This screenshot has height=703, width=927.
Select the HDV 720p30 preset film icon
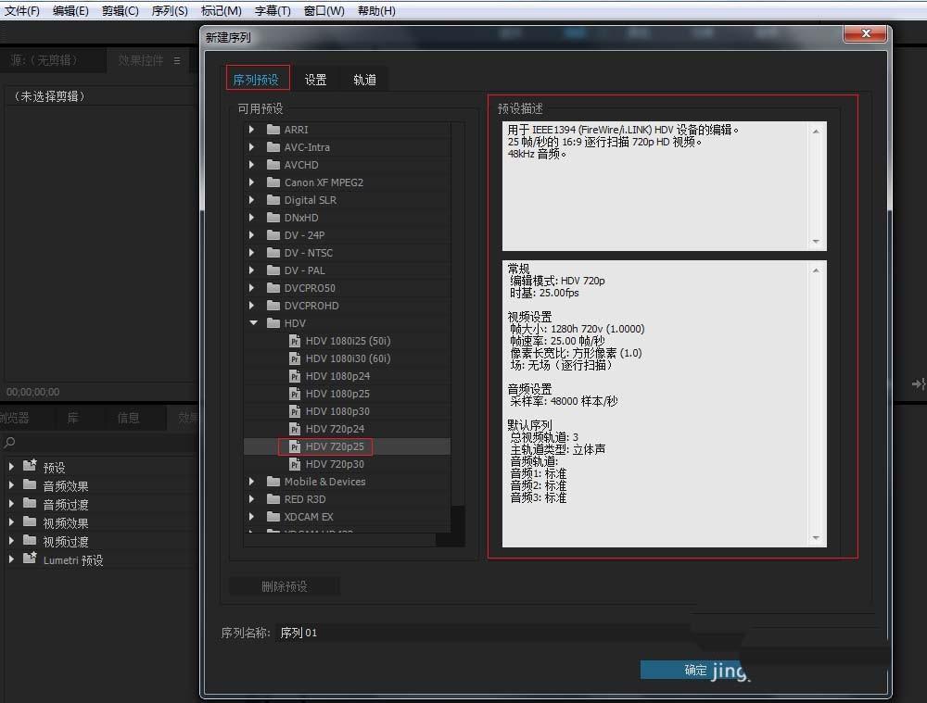point(296,464)
